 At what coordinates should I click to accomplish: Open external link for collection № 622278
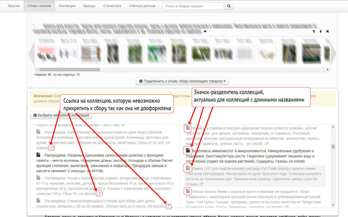pyautogui.click(x=168, y=206)
